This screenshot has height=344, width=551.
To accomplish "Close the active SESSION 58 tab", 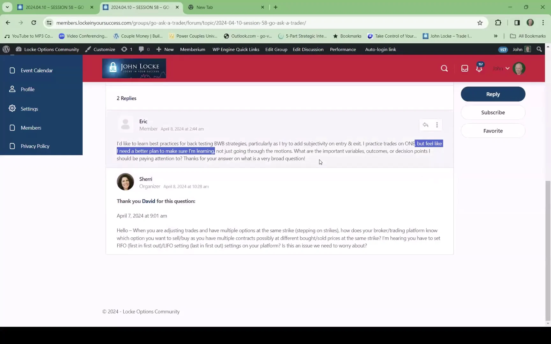I will (177, 7).
